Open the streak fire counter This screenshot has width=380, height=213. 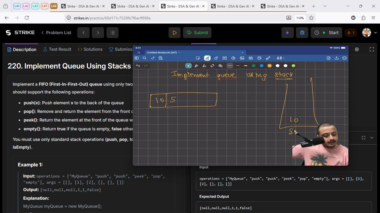[351, 33]
